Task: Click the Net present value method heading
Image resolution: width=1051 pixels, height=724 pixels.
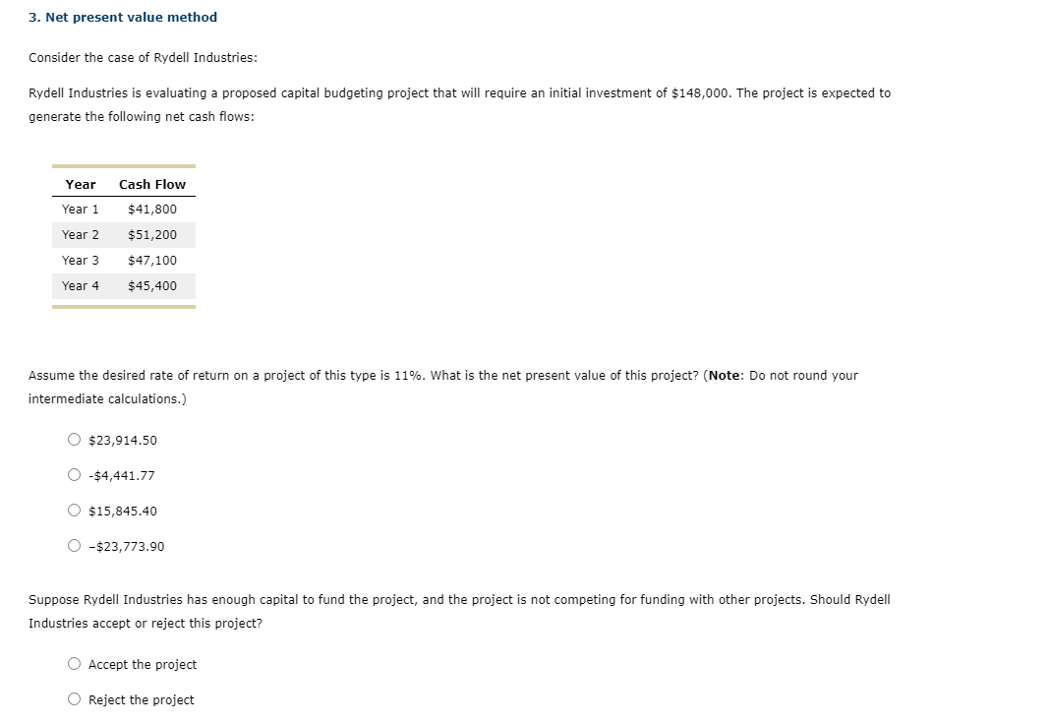Action: point(122,17)
